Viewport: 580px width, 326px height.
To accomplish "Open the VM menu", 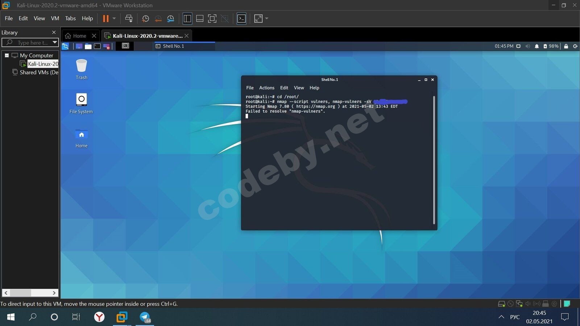I will (55, 18).
